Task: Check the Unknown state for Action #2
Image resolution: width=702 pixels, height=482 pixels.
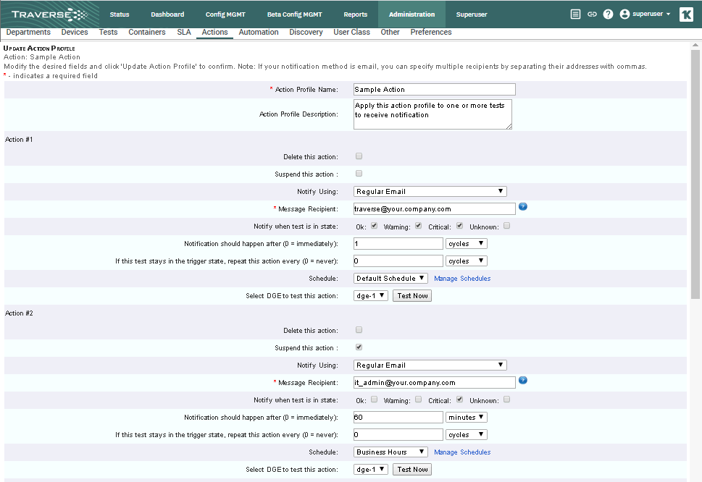Action: click(507, 399)
